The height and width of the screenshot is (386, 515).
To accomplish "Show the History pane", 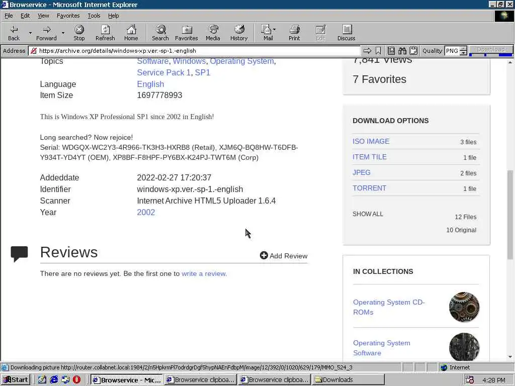I will tap(239, 33).
